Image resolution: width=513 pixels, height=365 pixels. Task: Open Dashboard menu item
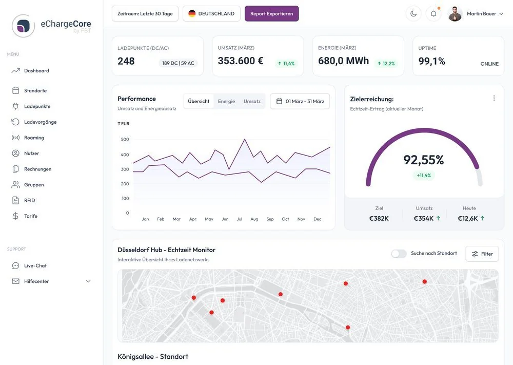click(x=36, y=71)
